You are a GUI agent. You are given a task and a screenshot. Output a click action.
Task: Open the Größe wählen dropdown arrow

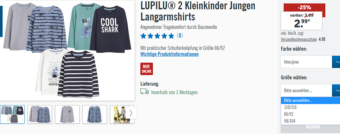coord(336,91)
